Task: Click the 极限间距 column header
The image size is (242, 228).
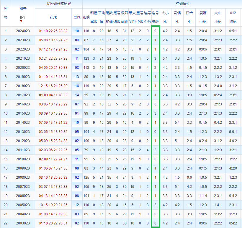Action: pyautogui.click(x=125, y=17)
